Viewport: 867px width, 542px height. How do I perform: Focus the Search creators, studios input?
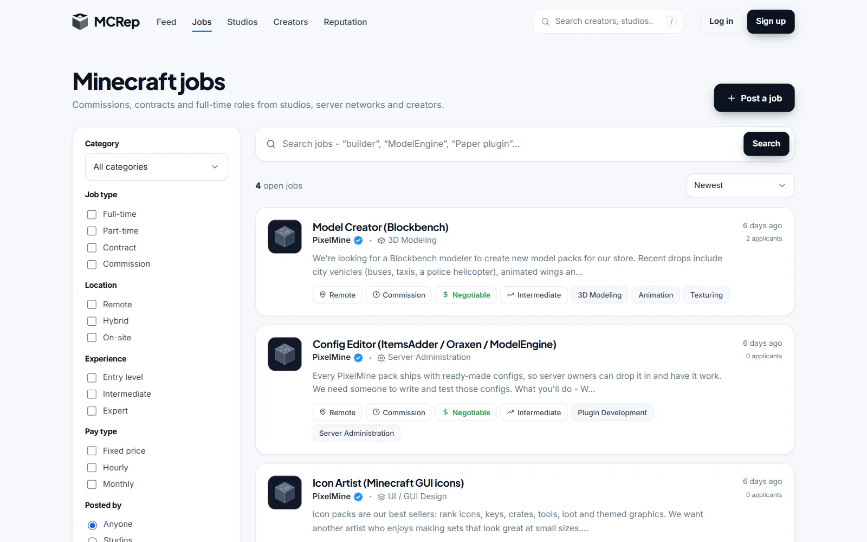point(607,22)
